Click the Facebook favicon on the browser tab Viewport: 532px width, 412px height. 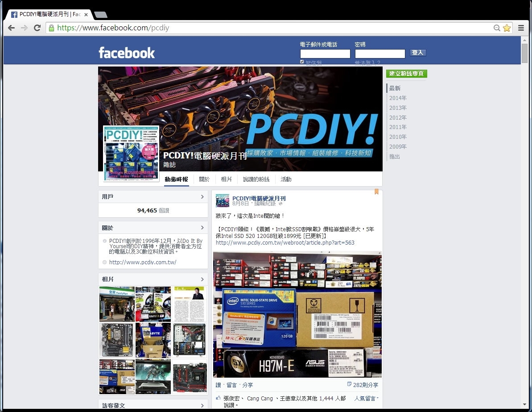point(14,15)
